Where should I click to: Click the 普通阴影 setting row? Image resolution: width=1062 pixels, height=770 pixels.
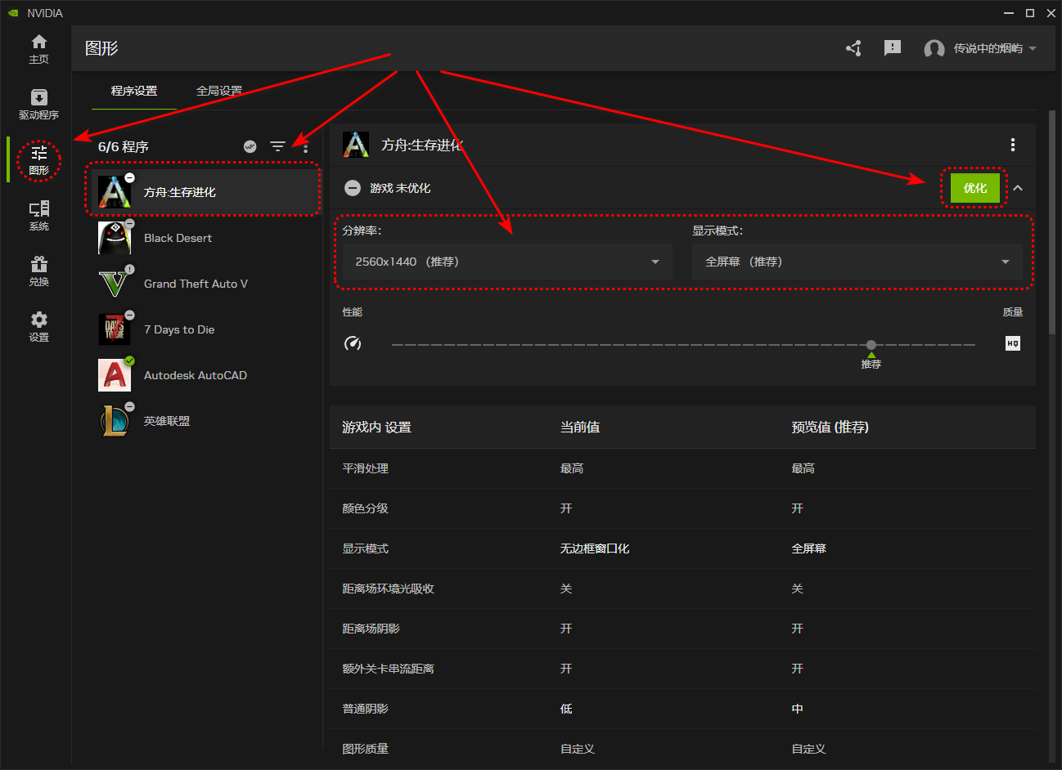pyautogui.click(x=682, y=709)
